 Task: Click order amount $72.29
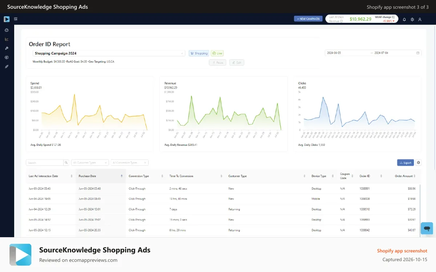pyautogui.click(x=412, y=209)
